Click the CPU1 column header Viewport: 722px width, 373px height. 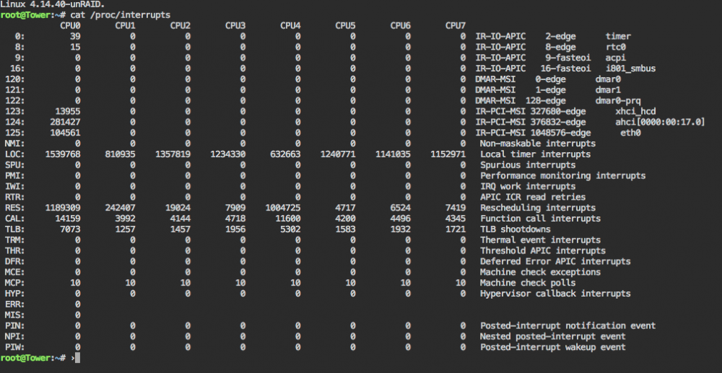click(x=125, y=26)
